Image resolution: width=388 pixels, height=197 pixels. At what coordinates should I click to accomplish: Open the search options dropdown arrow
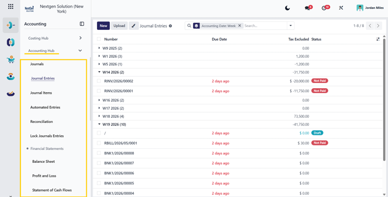[x=291, y=26]
